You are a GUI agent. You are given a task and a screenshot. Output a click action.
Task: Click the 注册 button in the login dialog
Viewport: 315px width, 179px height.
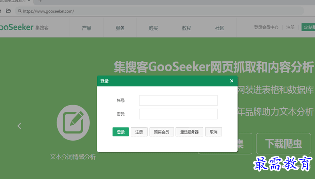point(139,132)
